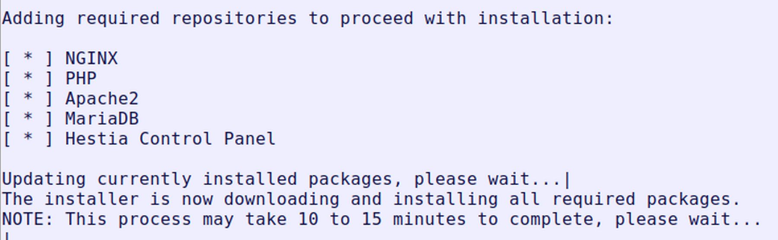Select the MariaDB repository text
This screenshot has width=778, height=240.
tap(102, 118)
